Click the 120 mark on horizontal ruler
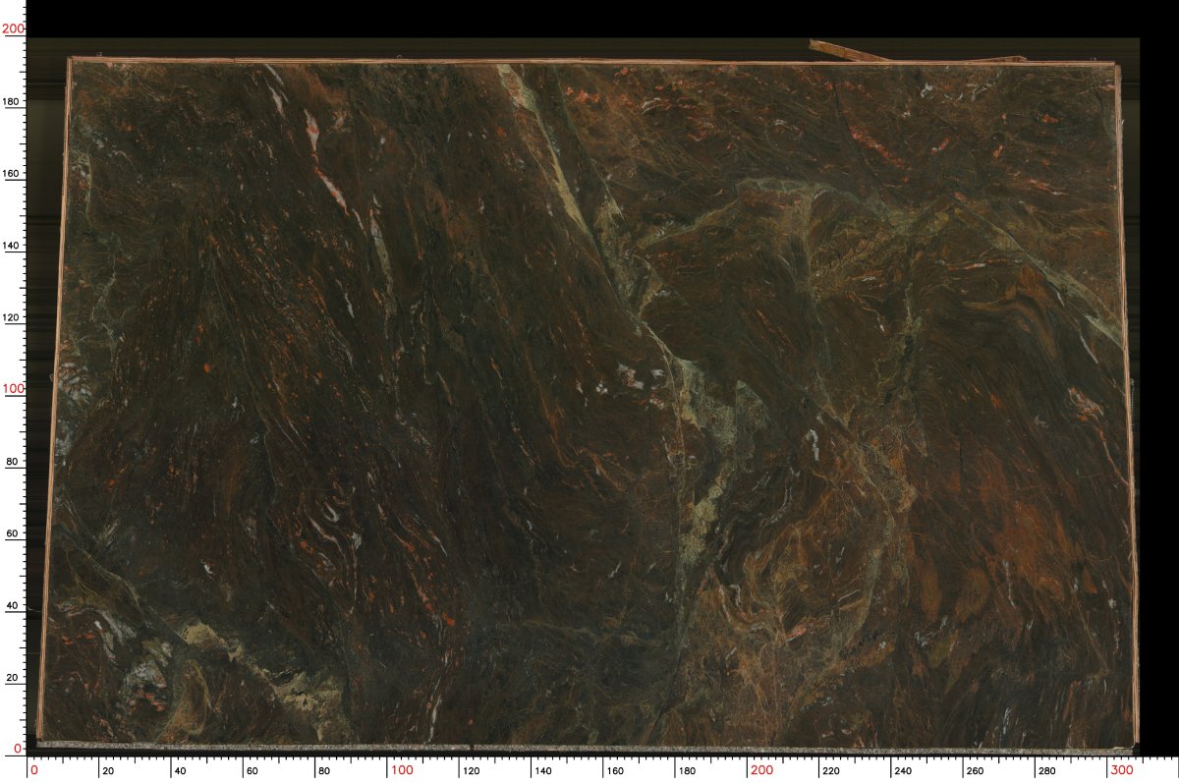 471,771
